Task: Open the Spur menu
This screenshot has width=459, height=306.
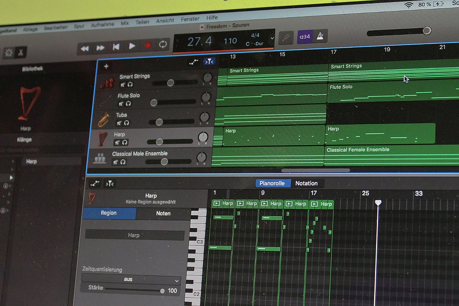Action: [x=79, y=26]
